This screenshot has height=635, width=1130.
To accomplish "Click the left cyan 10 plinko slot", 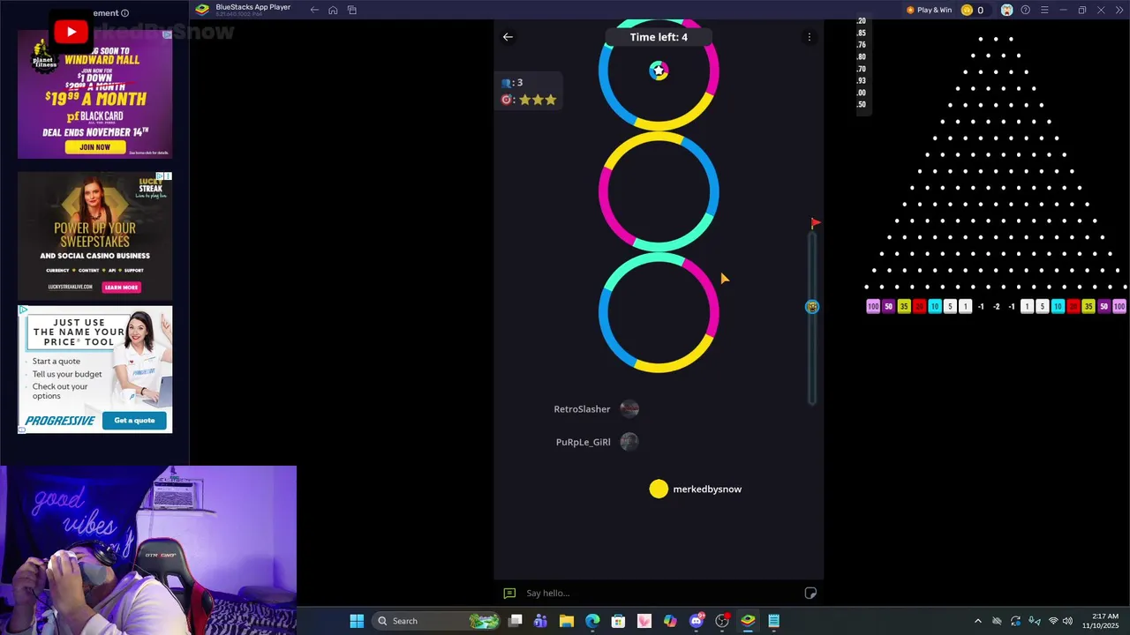I will click(935, 307).
